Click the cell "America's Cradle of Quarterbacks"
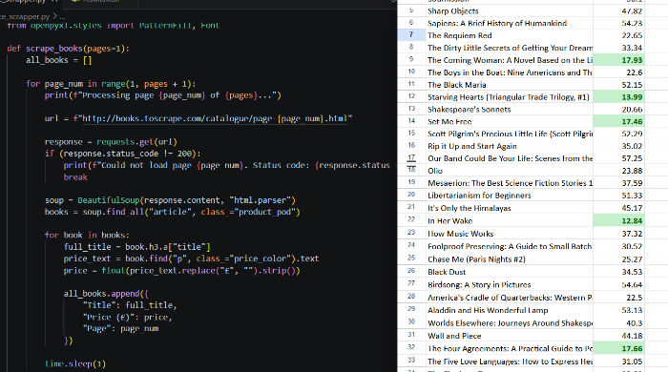 [x=509, y=297]
